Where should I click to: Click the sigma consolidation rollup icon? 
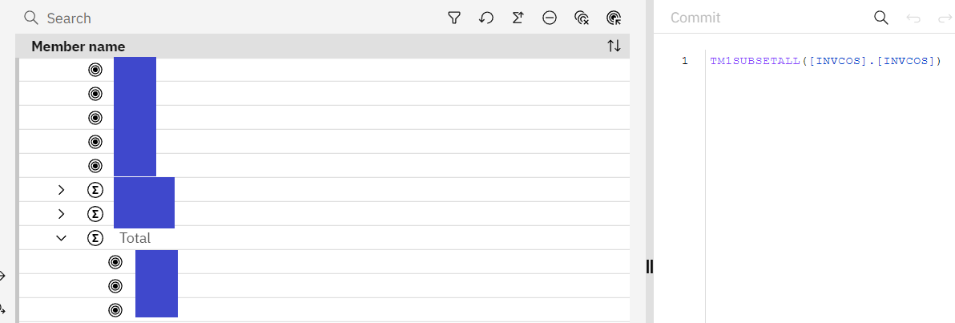tap(518, 18)
